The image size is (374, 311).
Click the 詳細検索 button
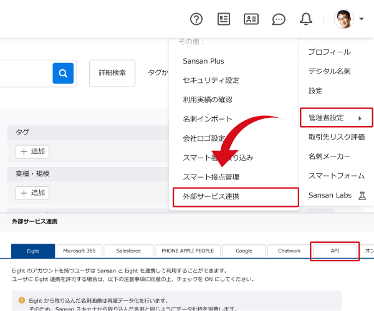[x=112, y=73]
